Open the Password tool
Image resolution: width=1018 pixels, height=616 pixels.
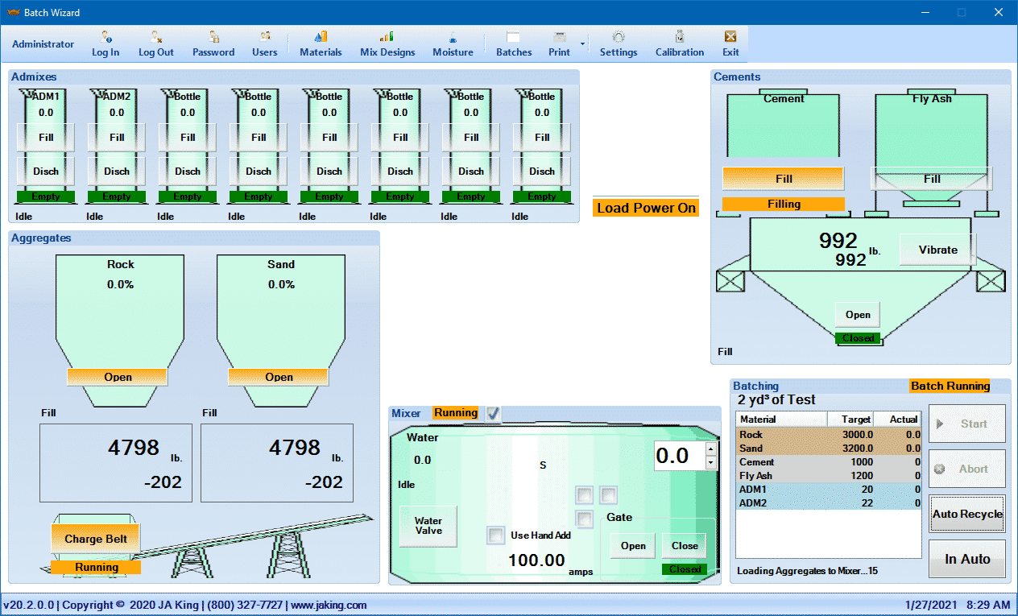(213, 43)
